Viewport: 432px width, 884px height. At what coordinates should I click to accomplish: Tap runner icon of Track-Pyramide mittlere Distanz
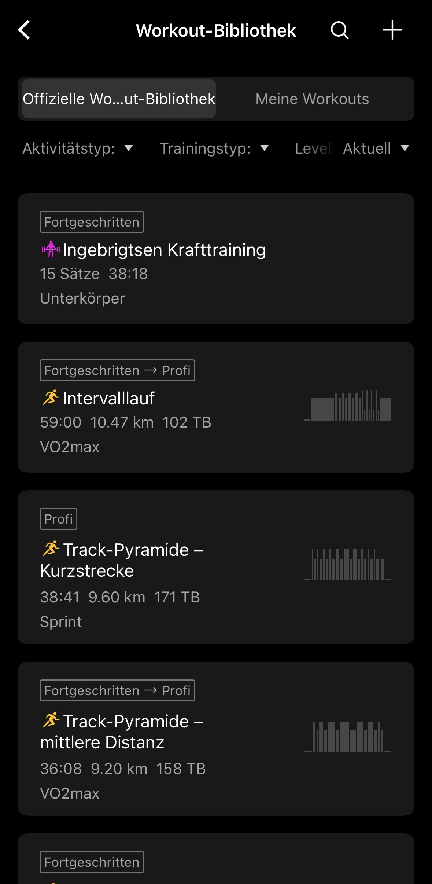coord(51,720)
